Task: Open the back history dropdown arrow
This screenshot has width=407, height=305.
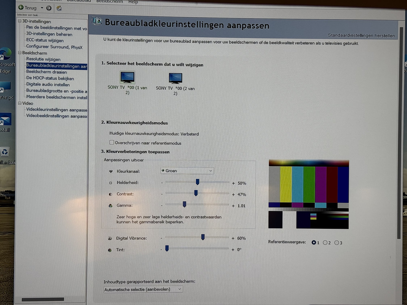Action: click(42, 8)
